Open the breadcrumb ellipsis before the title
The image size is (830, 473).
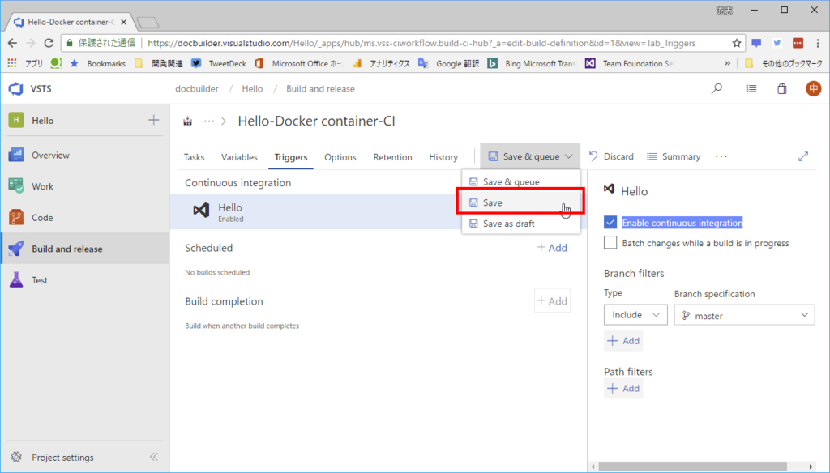tap(209, 121)
